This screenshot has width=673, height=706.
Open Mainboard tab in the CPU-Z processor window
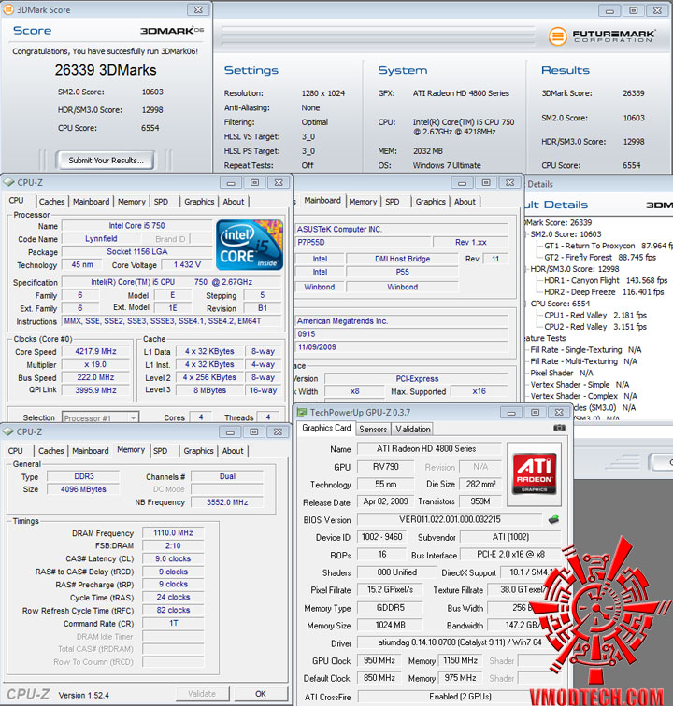point(91,202)
